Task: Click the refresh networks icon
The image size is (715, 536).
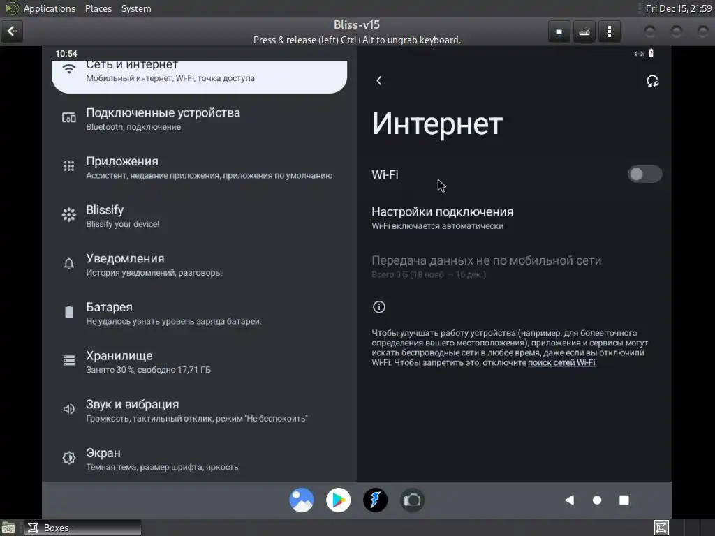Action: pos(653,81)
